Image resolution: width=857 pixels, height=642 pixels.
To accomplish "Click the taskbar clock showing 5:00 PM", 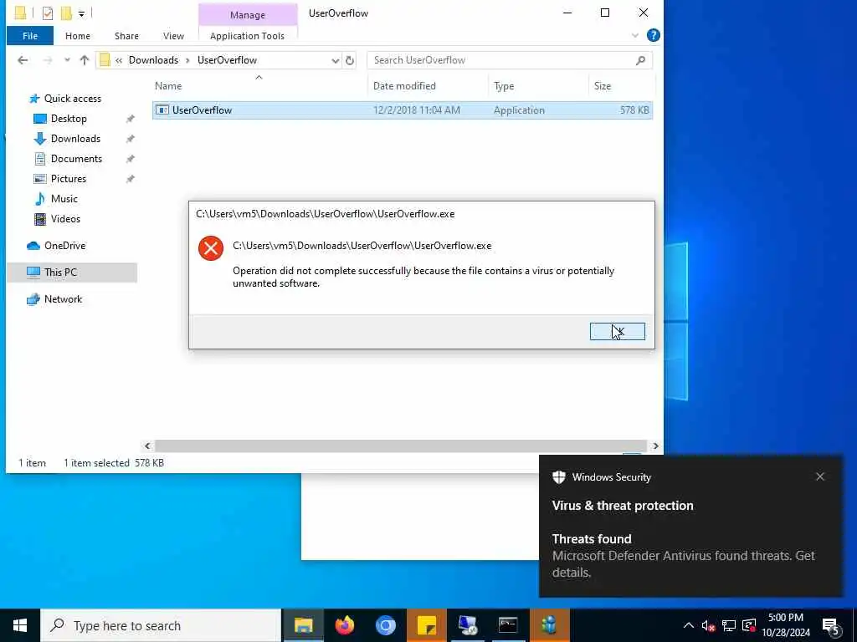I will (786, 625).
